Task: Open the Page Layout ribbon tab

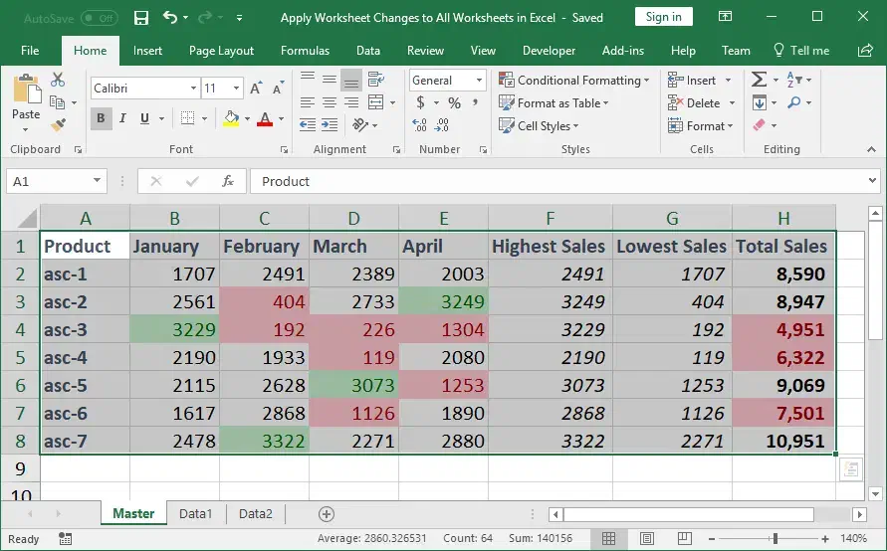Action: pyautogui.click(x=221, y=51)
